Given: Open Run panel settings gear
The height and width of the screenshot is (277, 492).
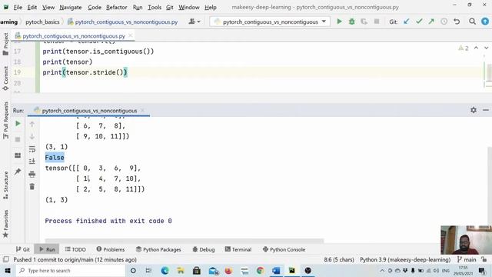Looking at the screenshot, I should click(474, 110).
